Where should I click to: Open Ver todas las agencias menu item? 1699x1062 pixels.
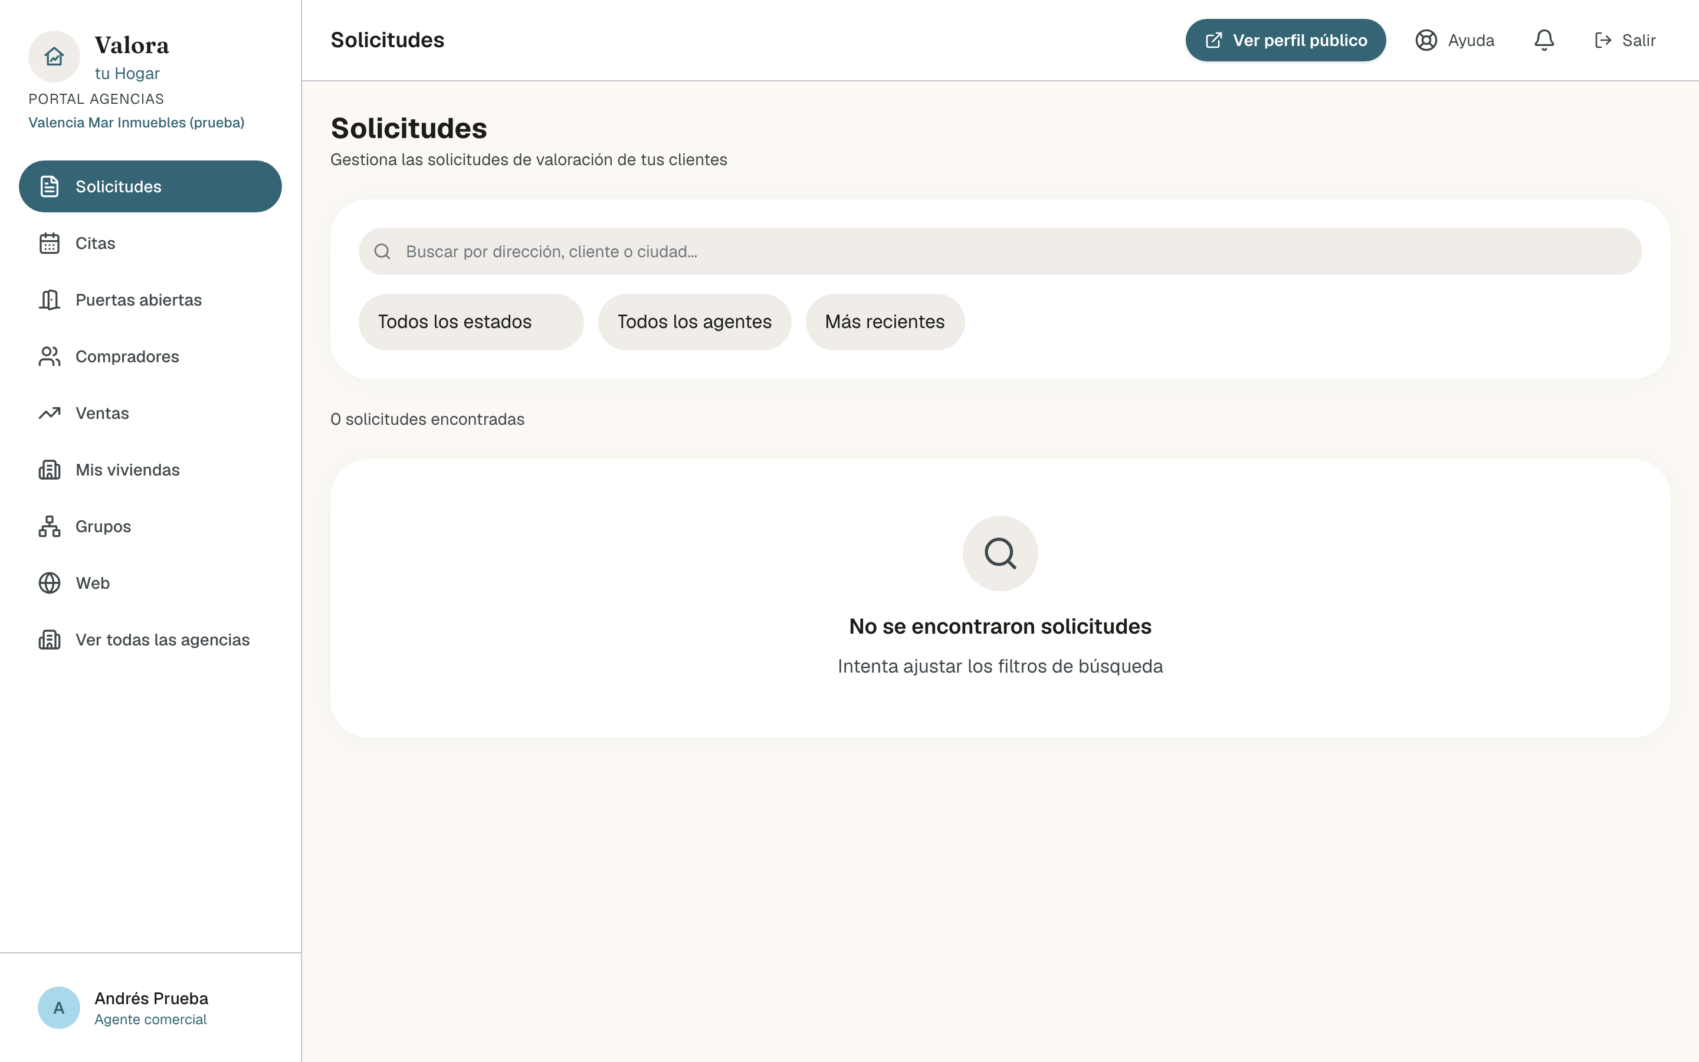click(x=150, y=640)
